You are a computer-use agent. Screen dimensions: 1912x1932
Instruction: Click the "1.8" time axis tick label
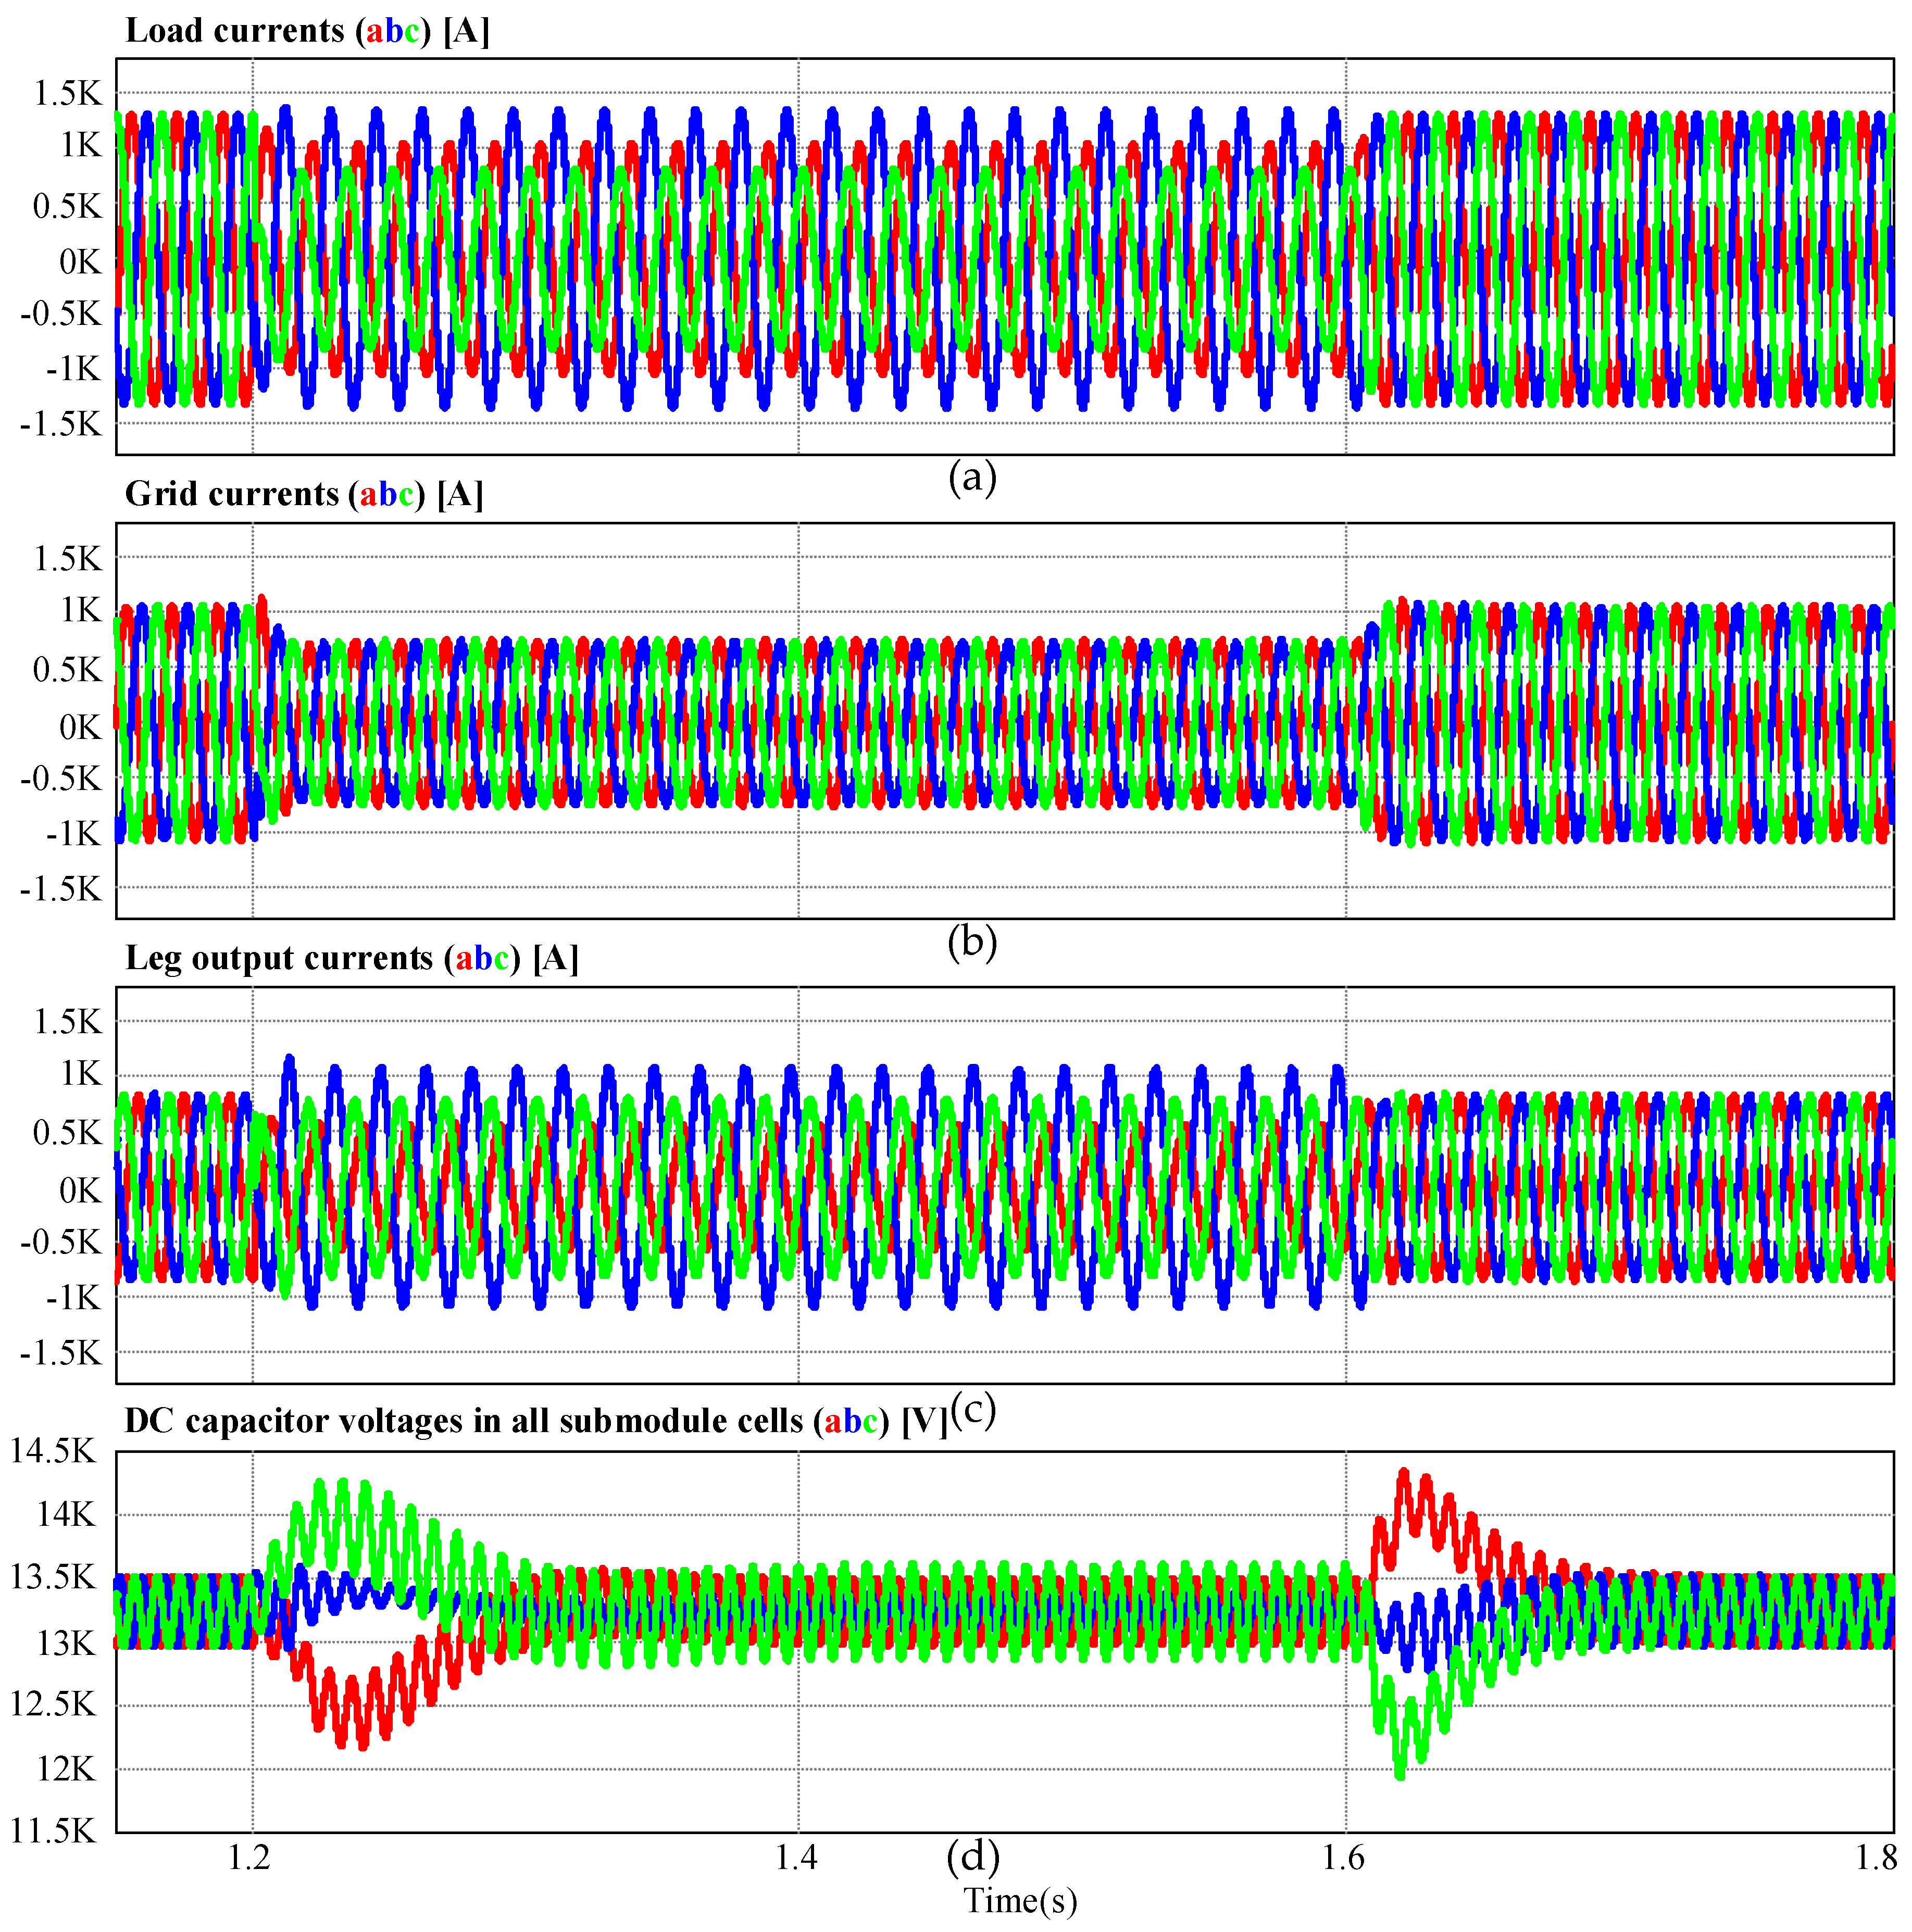point(1876,1858)
